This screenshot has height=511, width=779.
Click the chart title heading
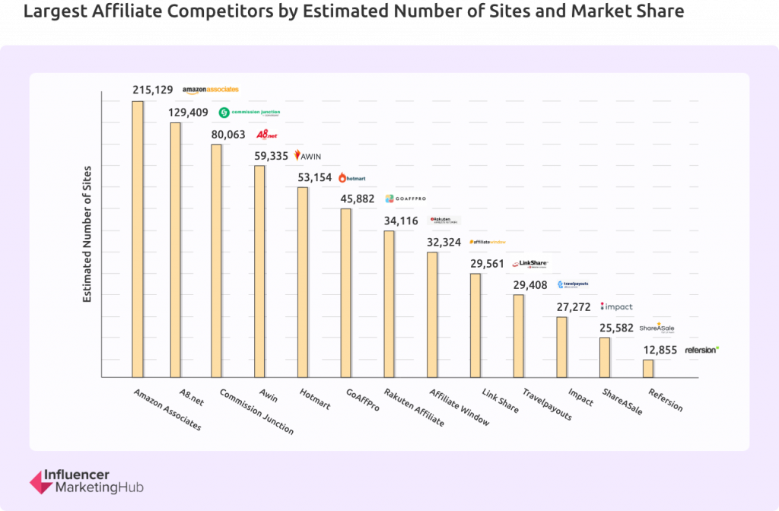tap(354, 11)
